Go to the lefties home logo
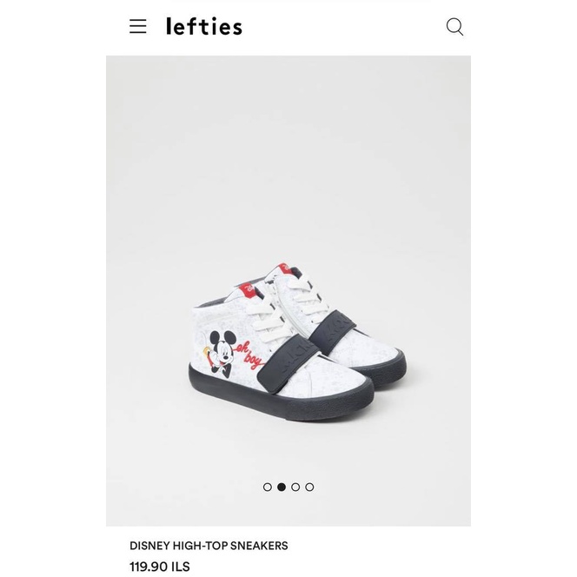The width and height of the screenshot is (577, 577). tap(204, 26)
